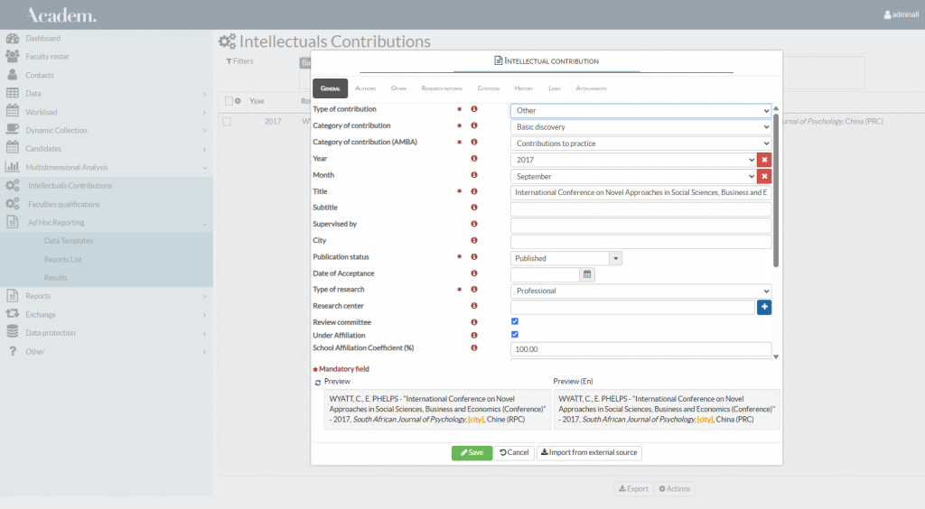Open the Date of Acceptance calendar picker

pyautogui.click(x=586, y=274)
